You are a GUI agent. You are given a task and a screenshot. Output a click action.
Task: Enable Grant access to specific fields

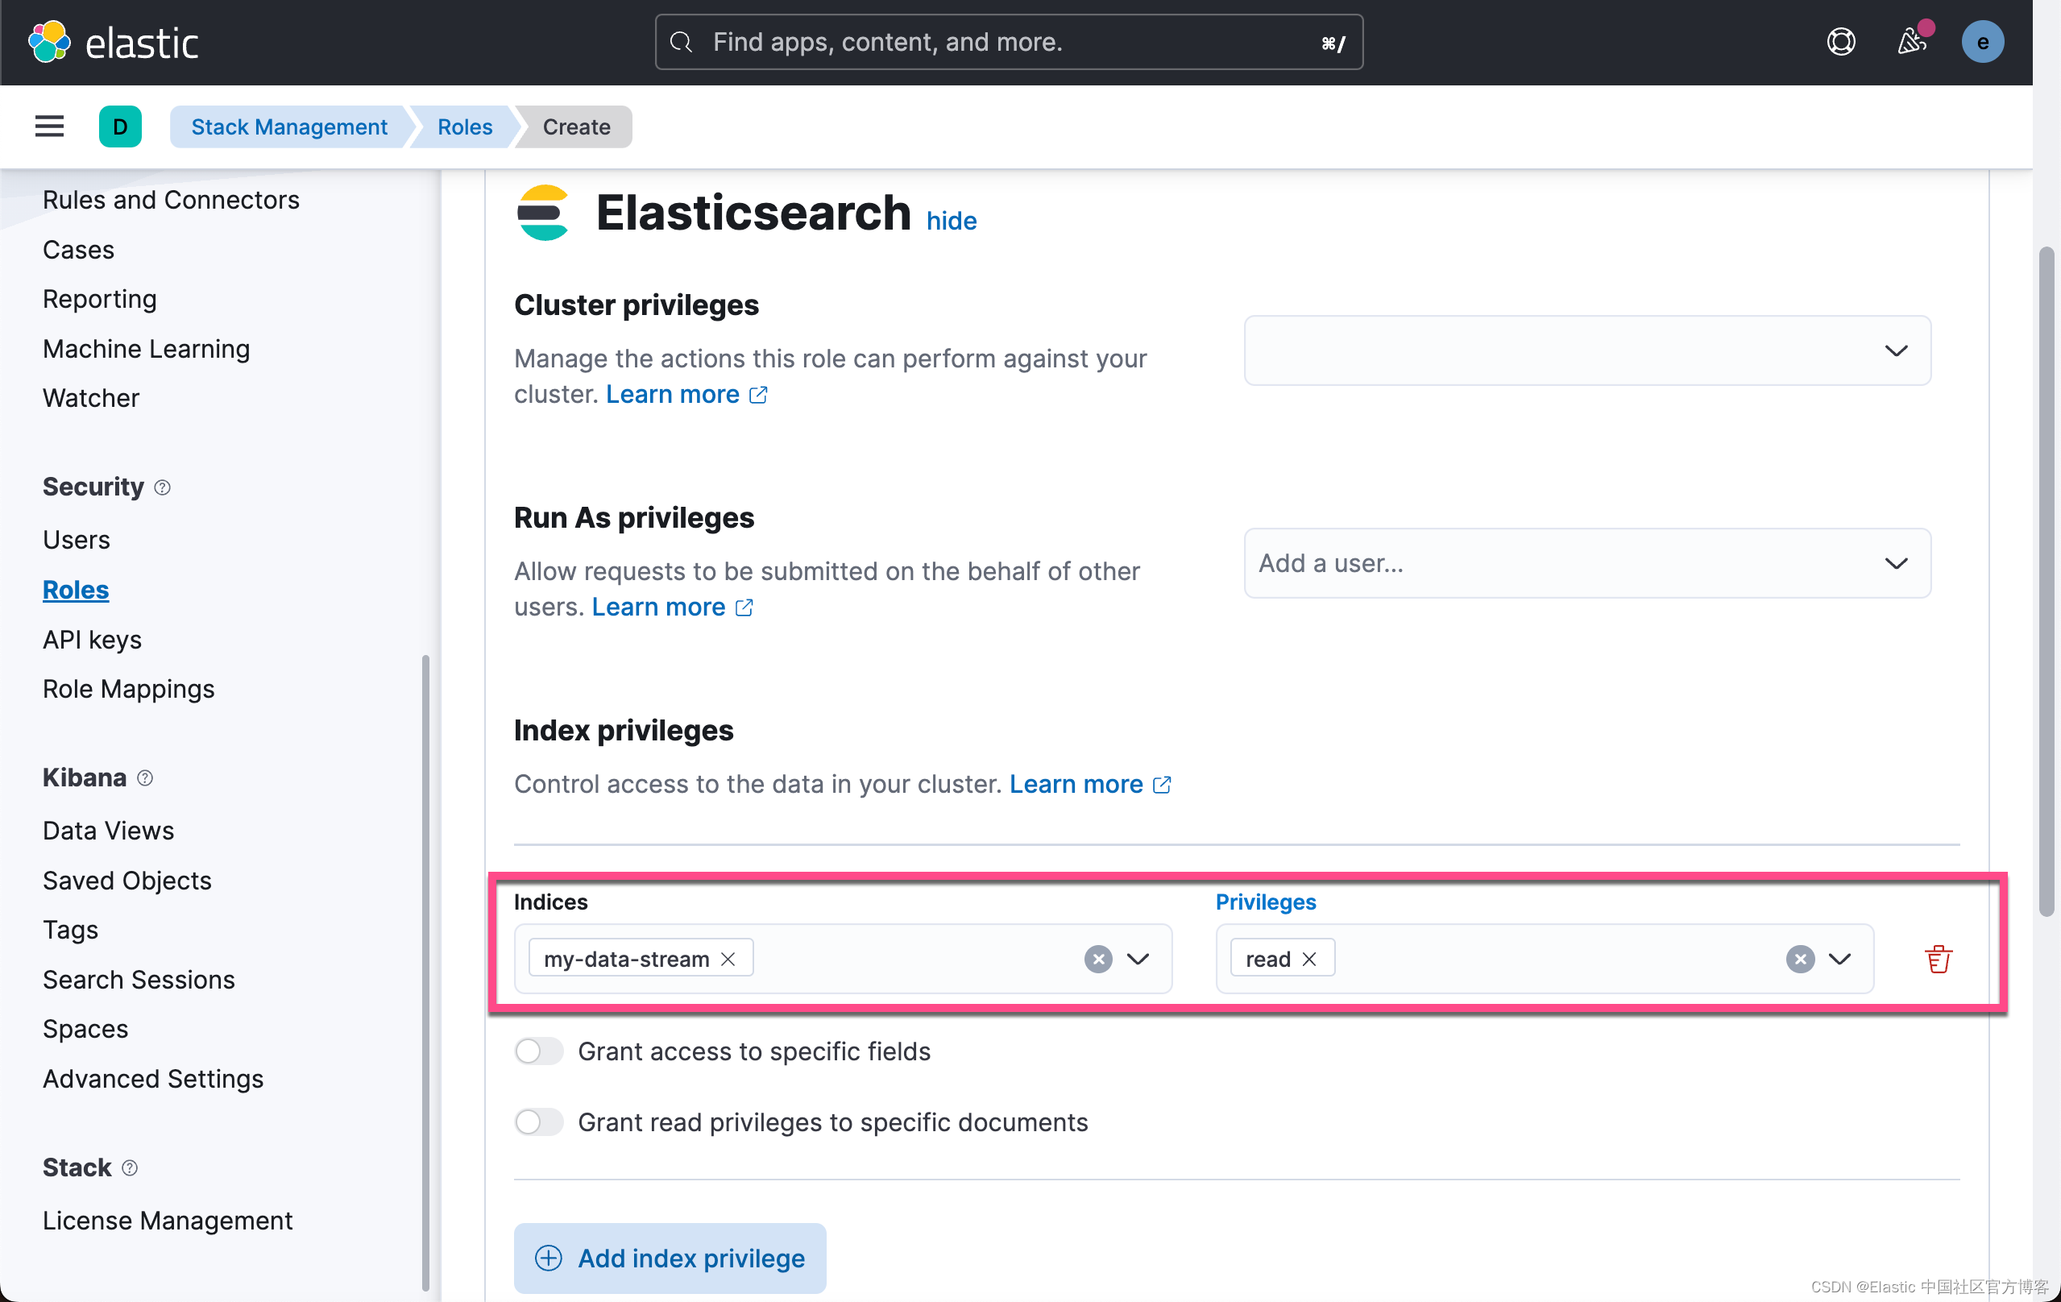538,1051
